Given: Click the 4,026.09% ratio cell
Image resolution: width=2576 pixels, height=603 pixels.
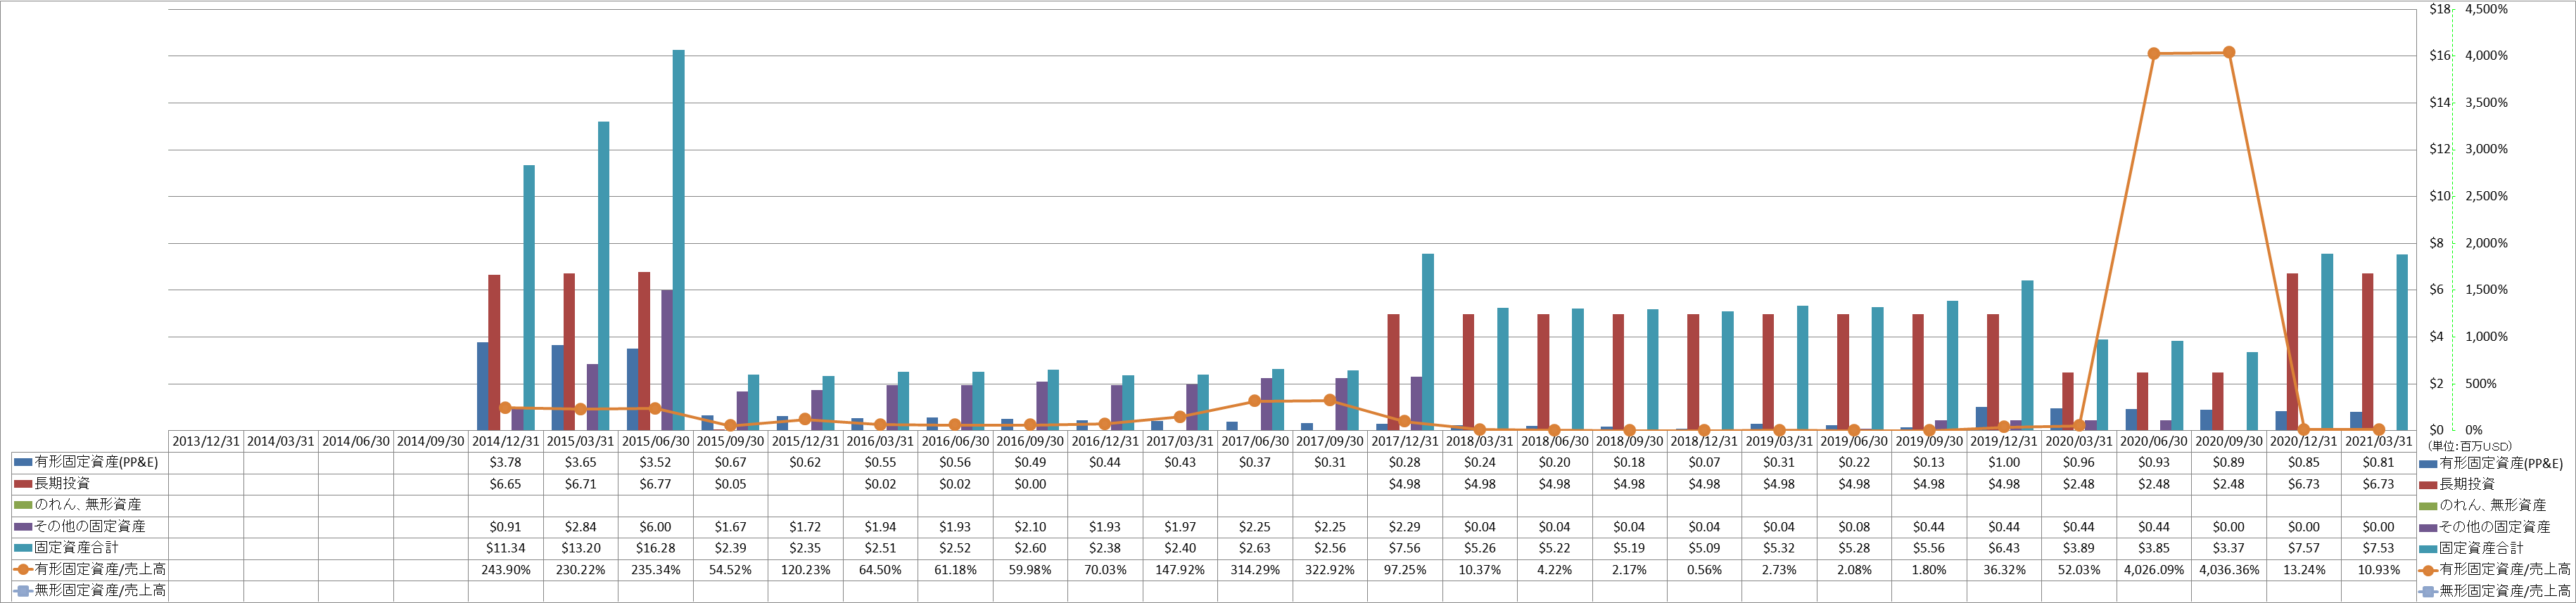Looking at the screenshot, I should point(2154,570).
